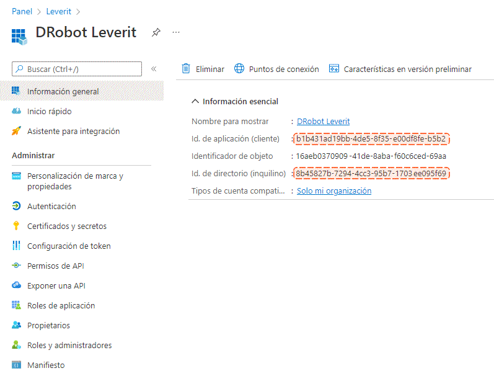Screen dimensions: 494x381
Task: Click the search magnifier icon
Action: pyautogui.click(x=20, y=69)
